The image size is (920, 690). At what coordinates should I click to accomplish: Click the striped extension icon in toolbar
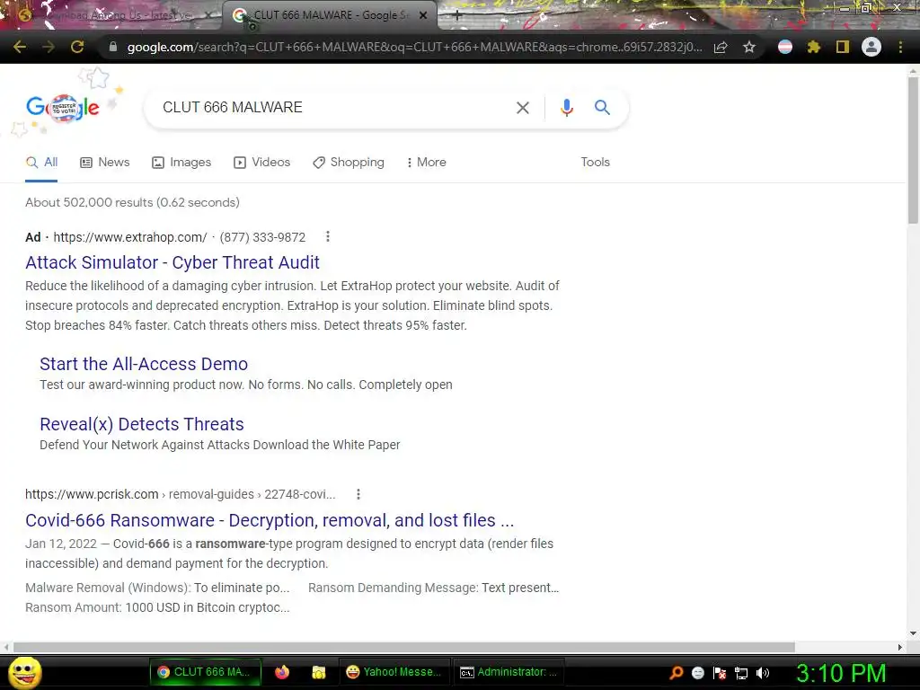pyautogui.click(x=785, y=47)
